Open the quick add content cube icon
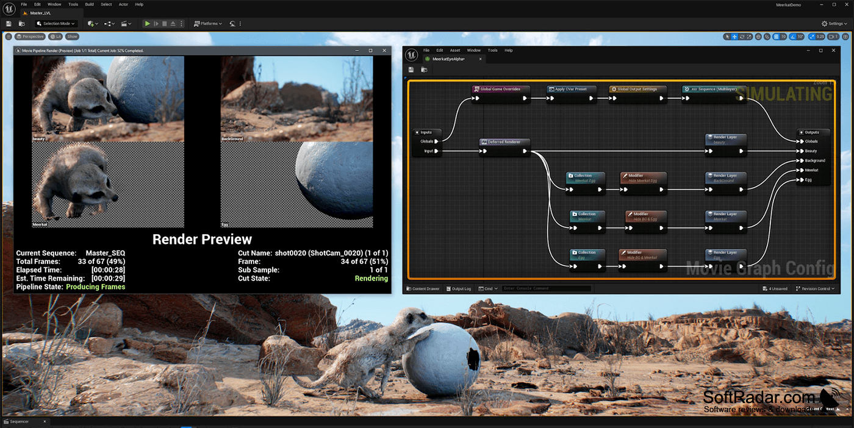This screenshot has width=854, height=428. coord(92,23)
